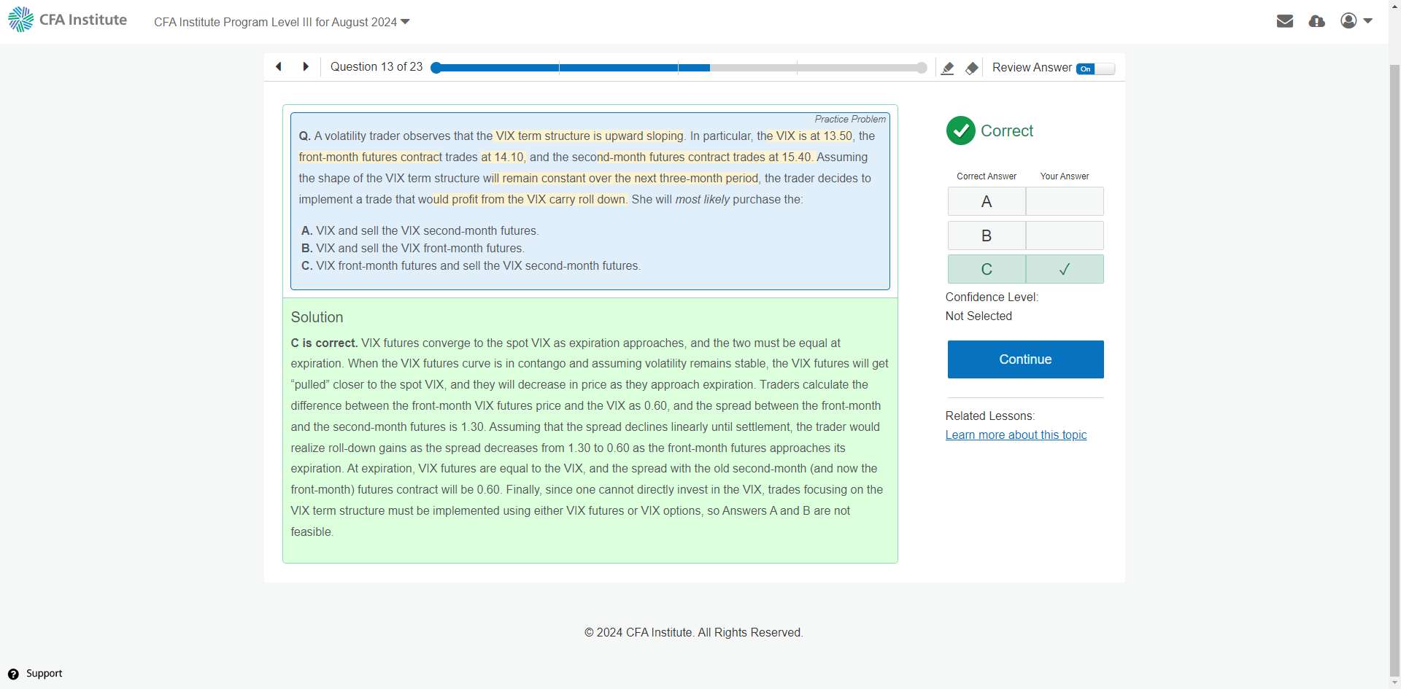This screenshot has width=1401, height=689.
Task: Select the eraser tool icon
Action: [x=971, y=69]
